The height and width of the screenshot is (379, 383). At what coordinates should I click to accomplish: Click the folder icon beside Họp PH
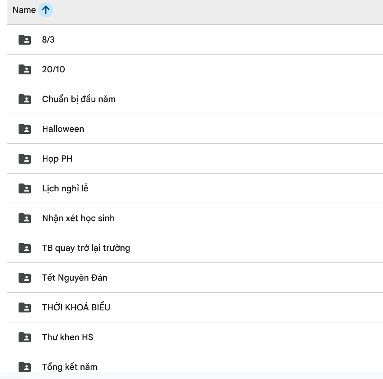(25, 159)
